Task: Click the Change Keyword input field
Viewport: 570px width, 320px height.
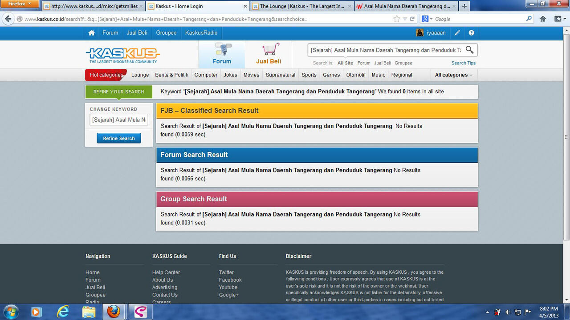Action: click(x=119, y=120)
